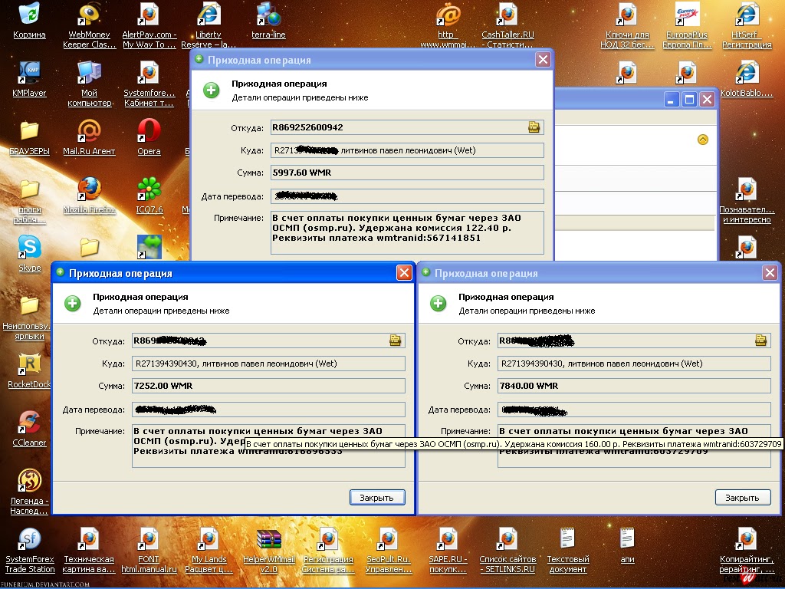Launch Mail.Ru Агент
This screenshot has height=589, width=785.
(x=89, y=137)
